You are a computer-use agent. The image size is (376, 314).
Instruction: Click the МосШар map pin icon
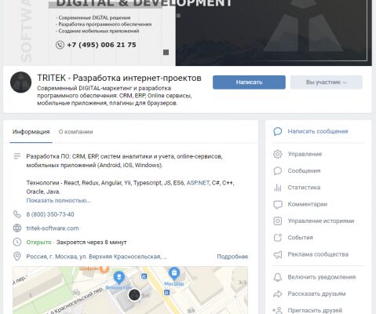coord(174,273)
